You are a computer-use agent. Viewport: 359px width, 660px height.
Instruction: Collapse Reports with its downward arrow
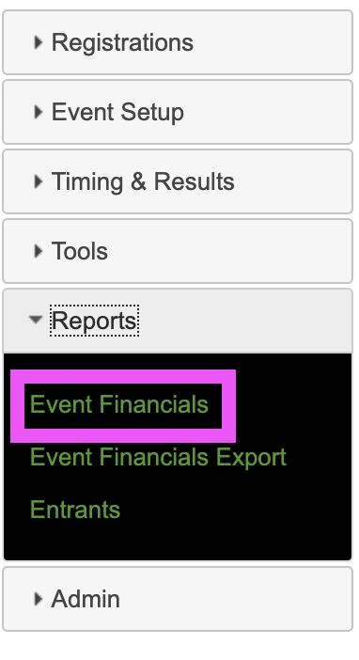point(36,320)
